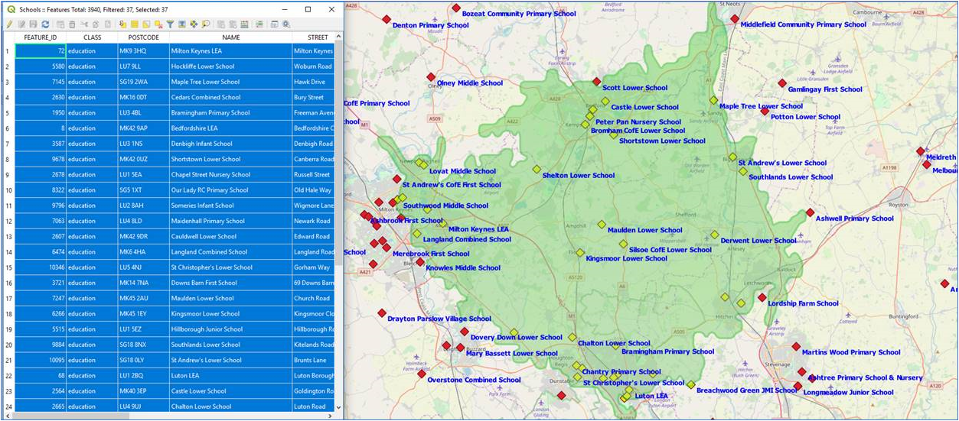Click the horizontal scrollbar under the table

click(168, 416)
